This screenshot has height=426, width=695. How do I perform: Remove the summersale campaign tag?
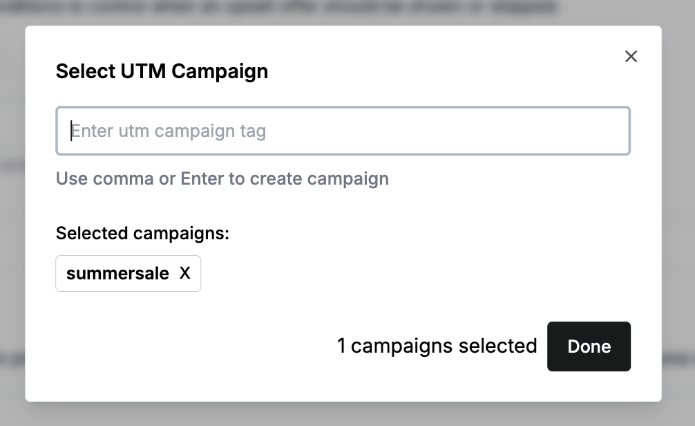(x=184, y=274)
